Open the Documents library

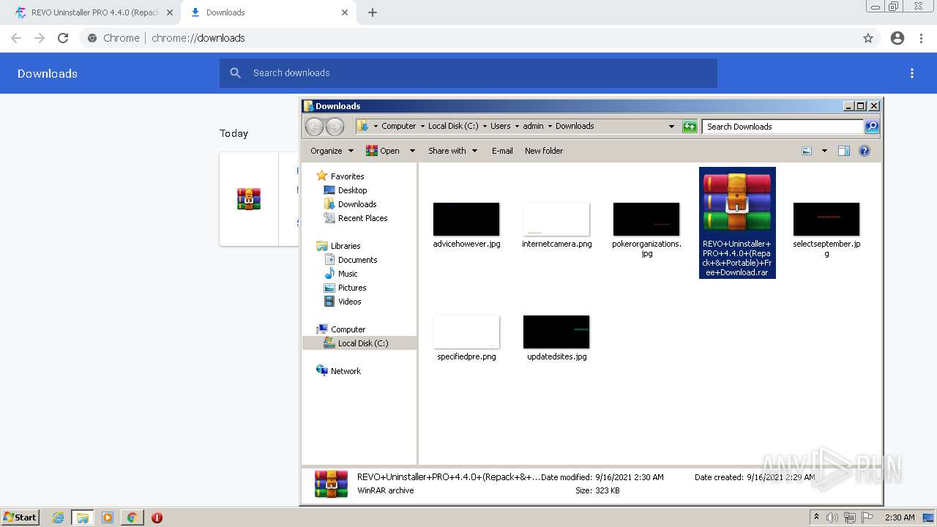pos(357,260)
